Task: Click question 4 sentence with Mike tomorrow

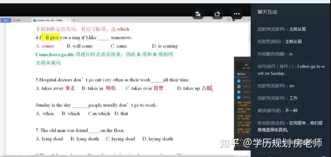Action: click(x=84, y=38)
